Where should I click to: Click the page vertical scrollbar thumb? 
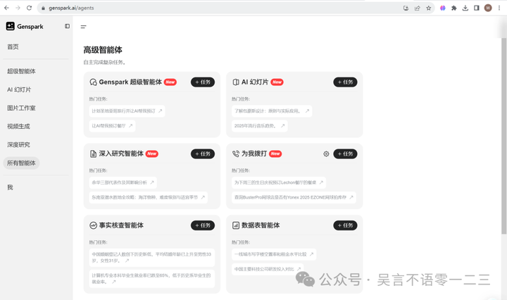[503, 136]
